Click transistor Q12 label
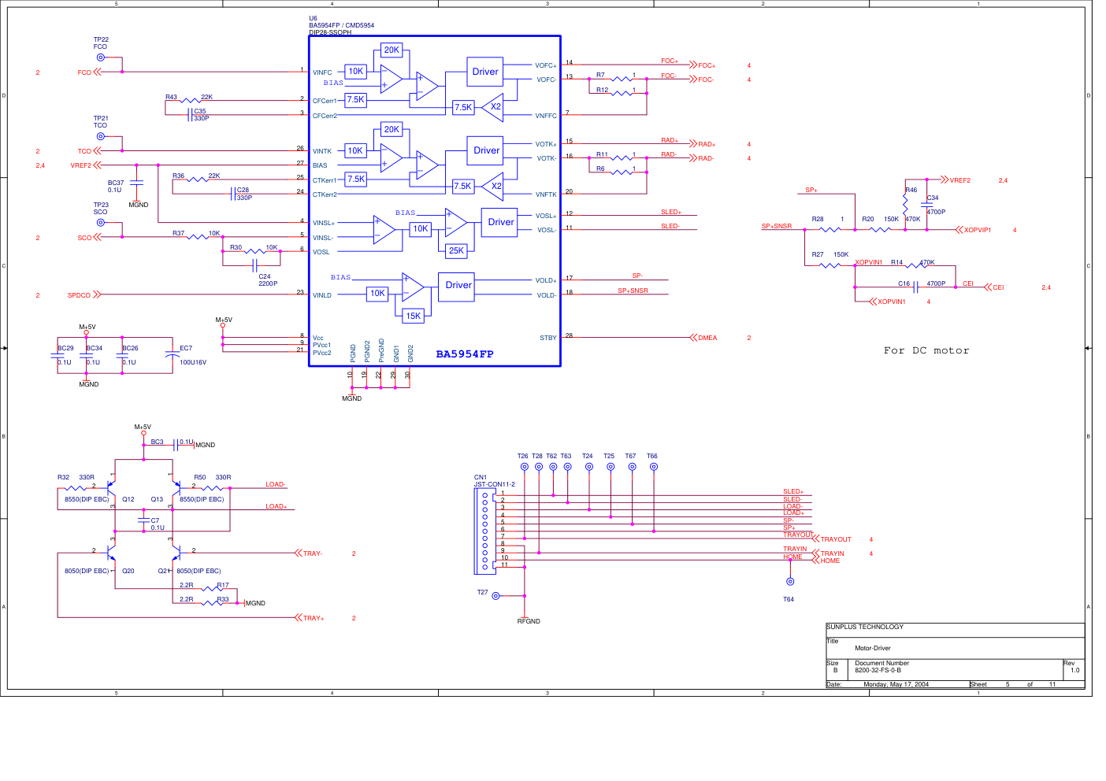1106x781 pixels. [x=128, y=499]
